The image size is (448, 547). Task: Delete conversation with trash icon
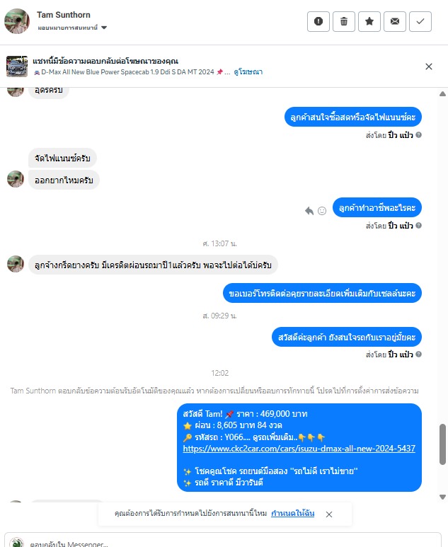344,22
